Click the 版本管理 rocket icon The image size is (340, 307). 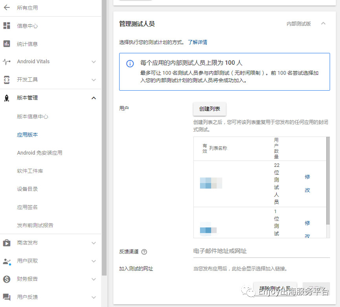click(7, 98)
